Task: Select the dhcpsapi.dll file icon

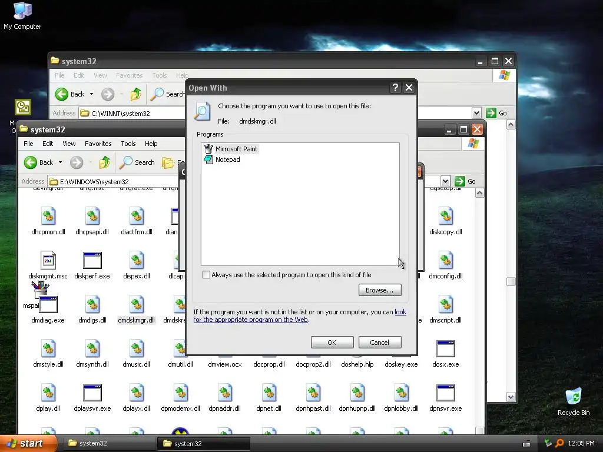Action: coord(92,216)
